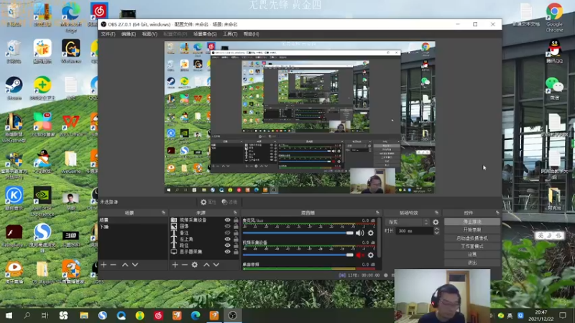Move source down in sources list
Viewport: 575px width, 323px height.
[x=216, y=265]
